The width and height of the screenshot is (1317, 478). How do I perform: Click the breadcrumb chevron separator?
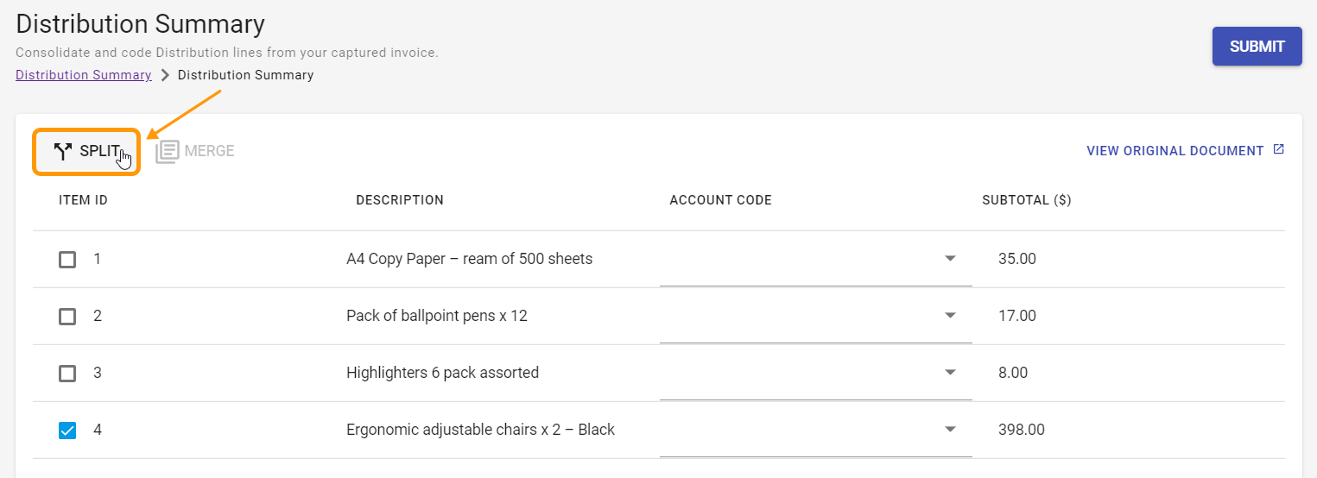[x=165, y=75]
